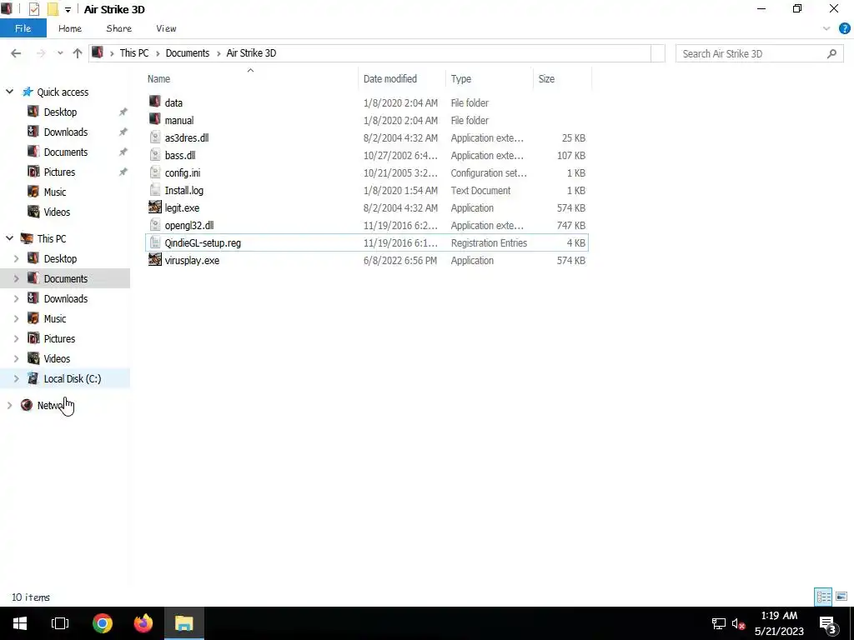Open Music under Quick access

tap(54, 192)
